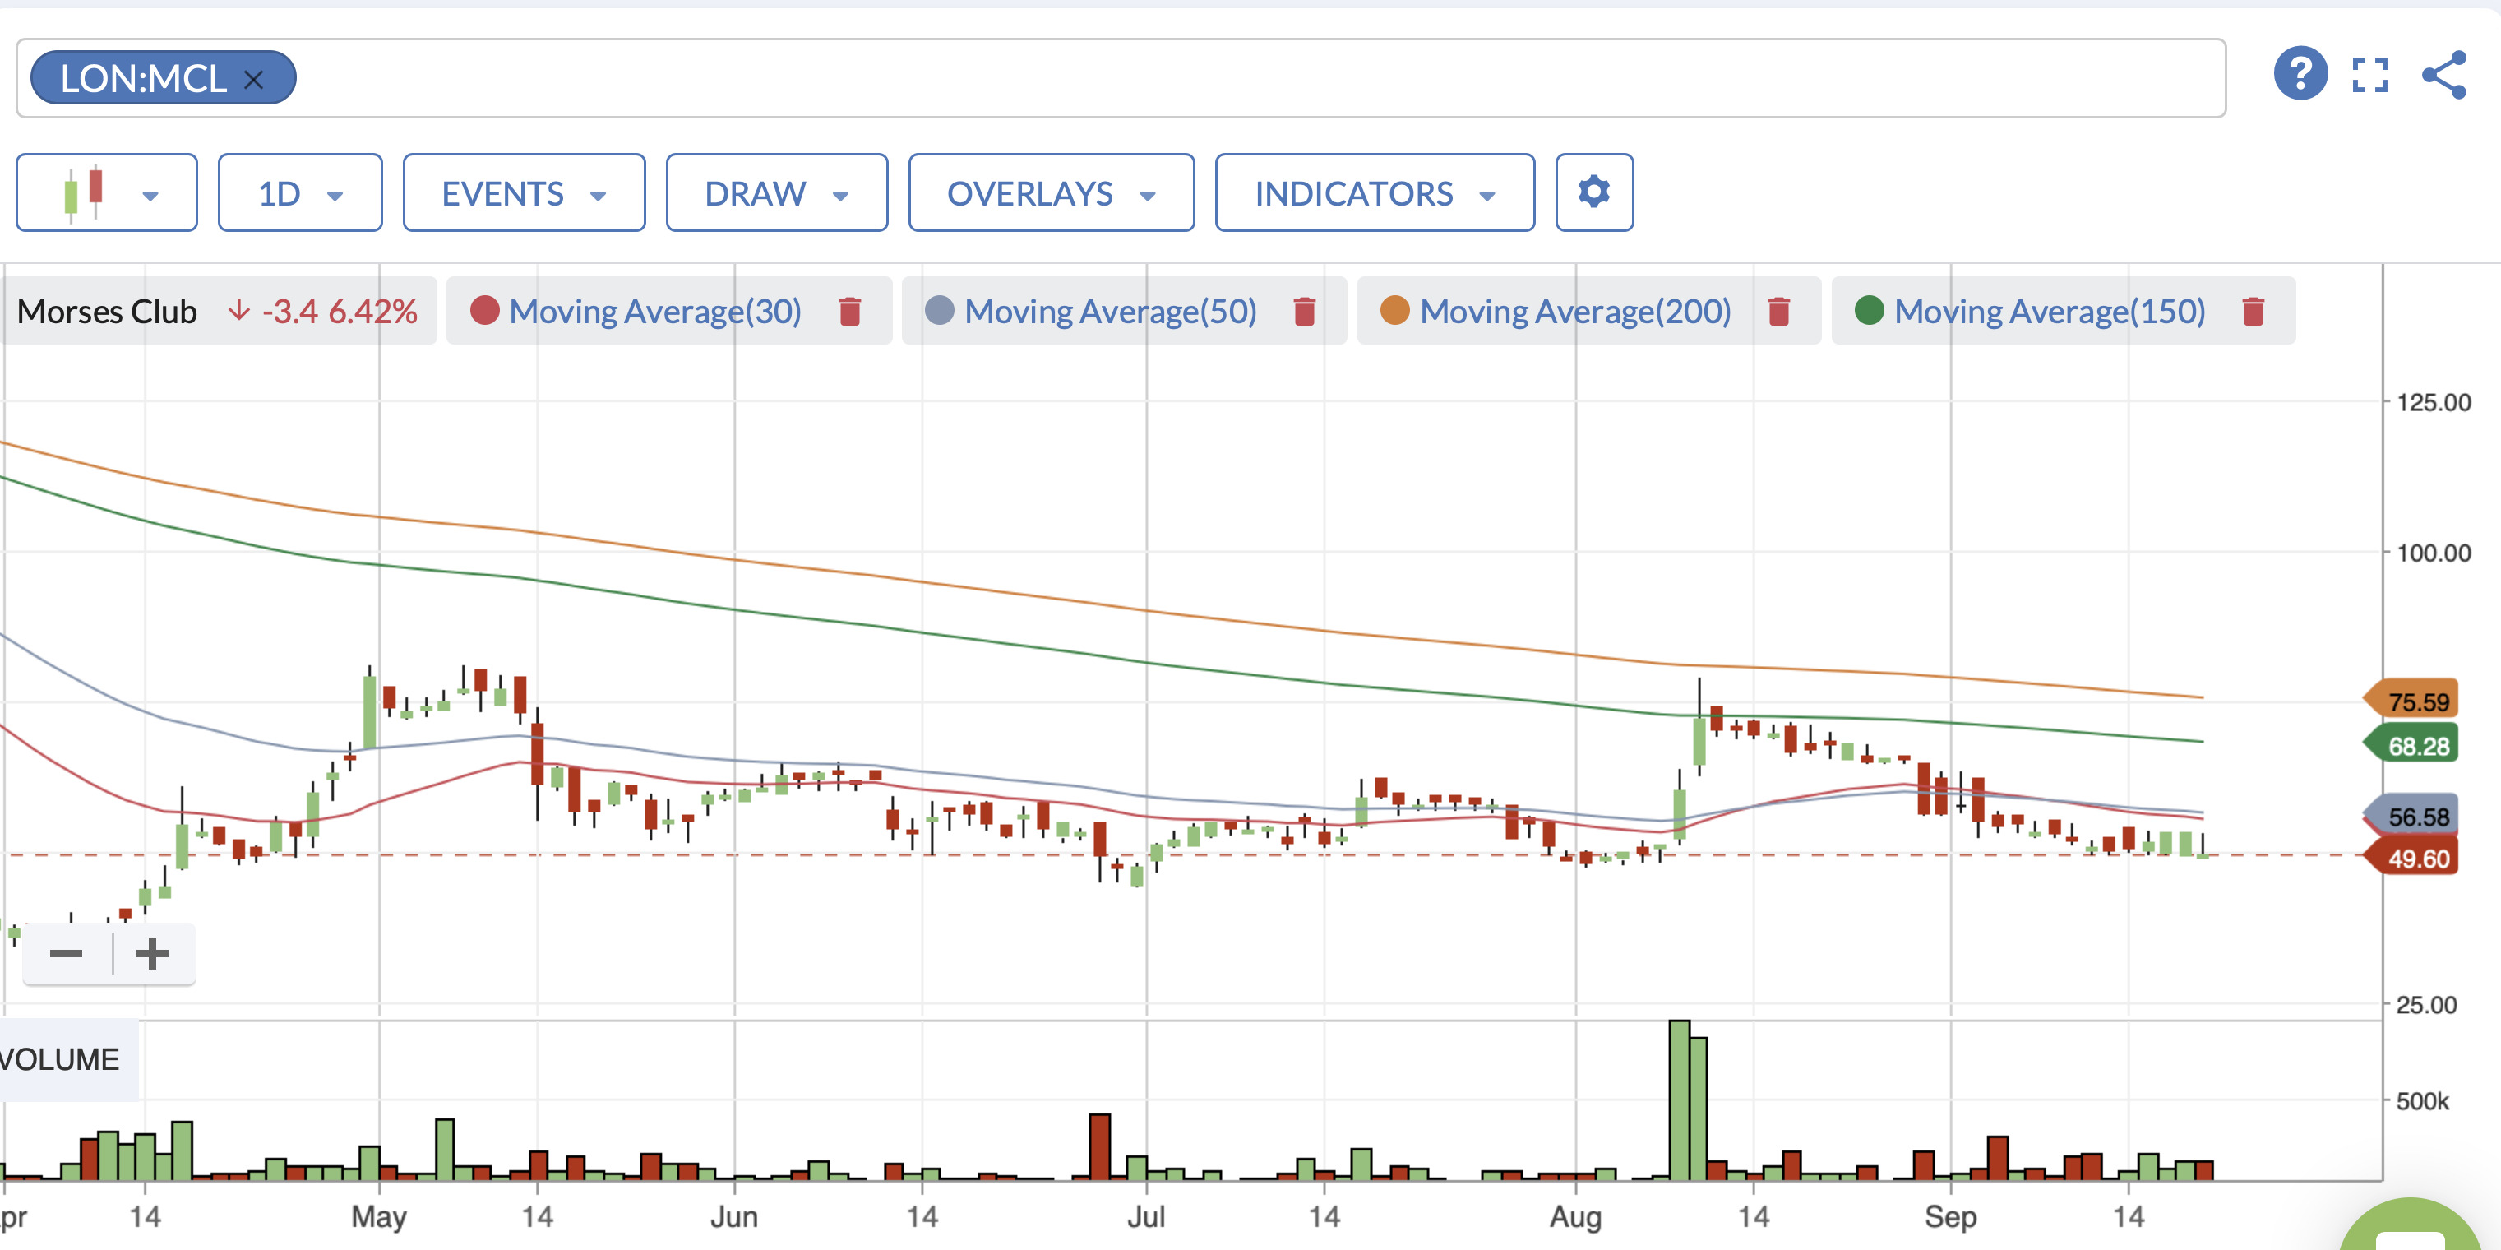The width and height of the screenshot is (2501, 1250).
Task: Toggle fullscreen chart view icon
Action: click(x=2370, y=75)
